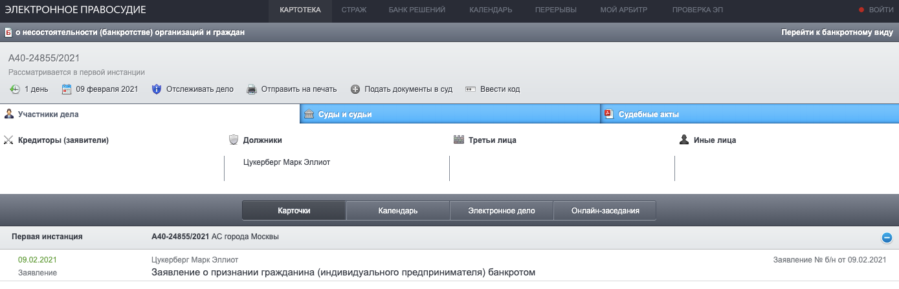The width and height of the screenshot is (899, 289).
Task: Click the PDF icon on Судебные акты tab
Action: coord(608,114)
